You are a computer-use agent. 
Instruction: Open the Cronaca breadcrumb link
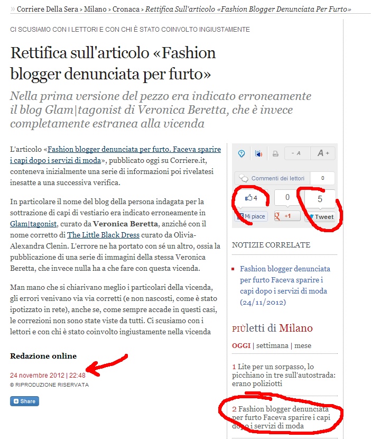126,9
